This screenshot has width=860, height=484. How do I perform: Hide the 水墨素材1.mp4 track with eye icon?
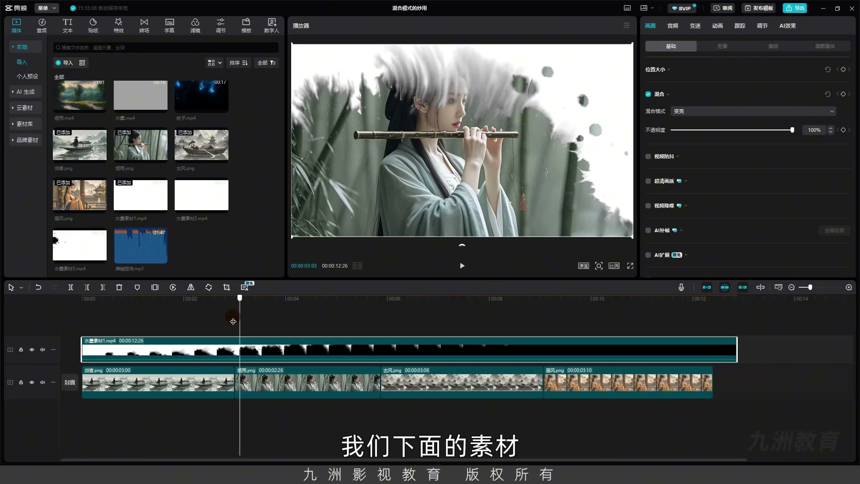[32, 350]
